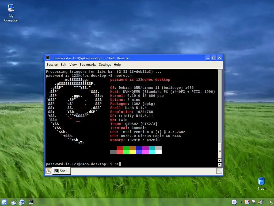The image size is (274, 206).
Task: Click the 'Kernel: 5.10.0-13-686-pae' line
Action: pos(137,96)
